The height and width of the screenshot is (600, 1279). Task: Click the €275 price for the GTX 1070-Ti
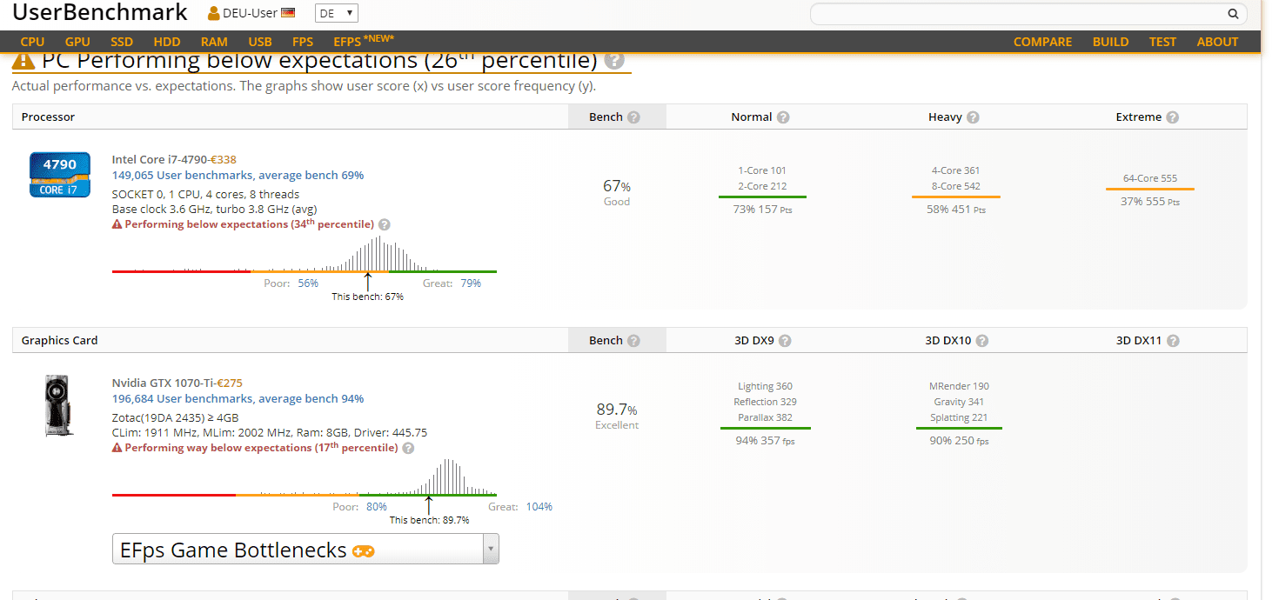coord(229,383)
